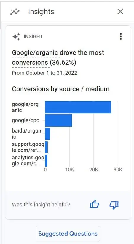
Task: Open the three-dot more options menu
Action: point(121,36)
